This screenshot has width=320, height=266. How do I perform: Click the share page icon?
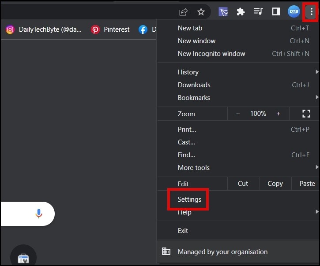[x=183, y=12]
